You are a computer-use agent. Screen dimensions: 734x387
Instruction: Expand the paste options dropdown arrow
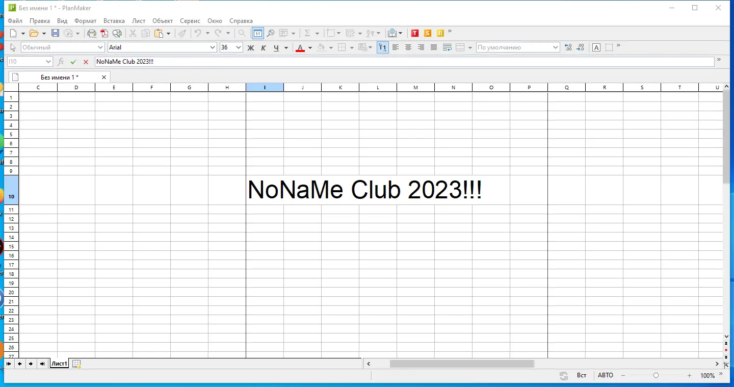click(x=169, y=34)
